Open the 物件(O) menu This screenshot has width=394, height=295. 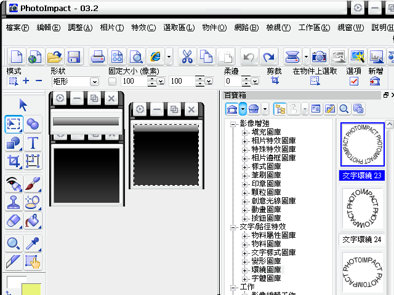point(214,27)
